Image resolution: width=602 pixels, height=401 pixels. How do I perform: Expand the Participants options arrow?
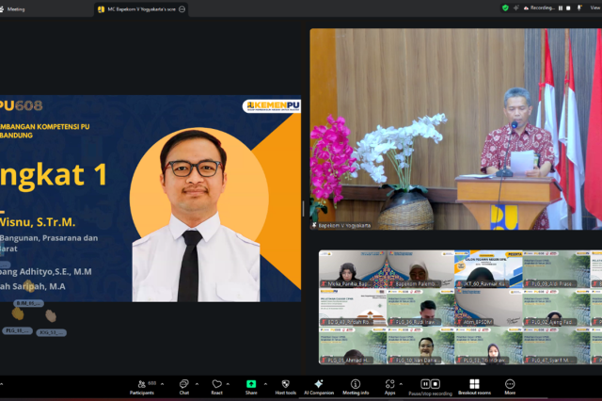[162, 384]
